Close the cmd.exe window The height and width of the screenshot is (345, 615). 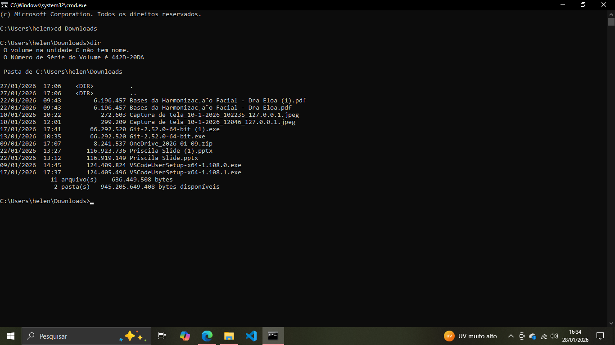pos(604,5)
